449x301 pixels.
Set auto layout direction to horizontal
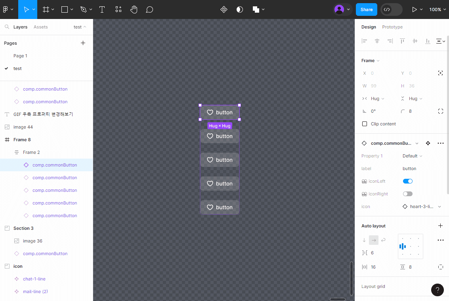coord(374,240)
